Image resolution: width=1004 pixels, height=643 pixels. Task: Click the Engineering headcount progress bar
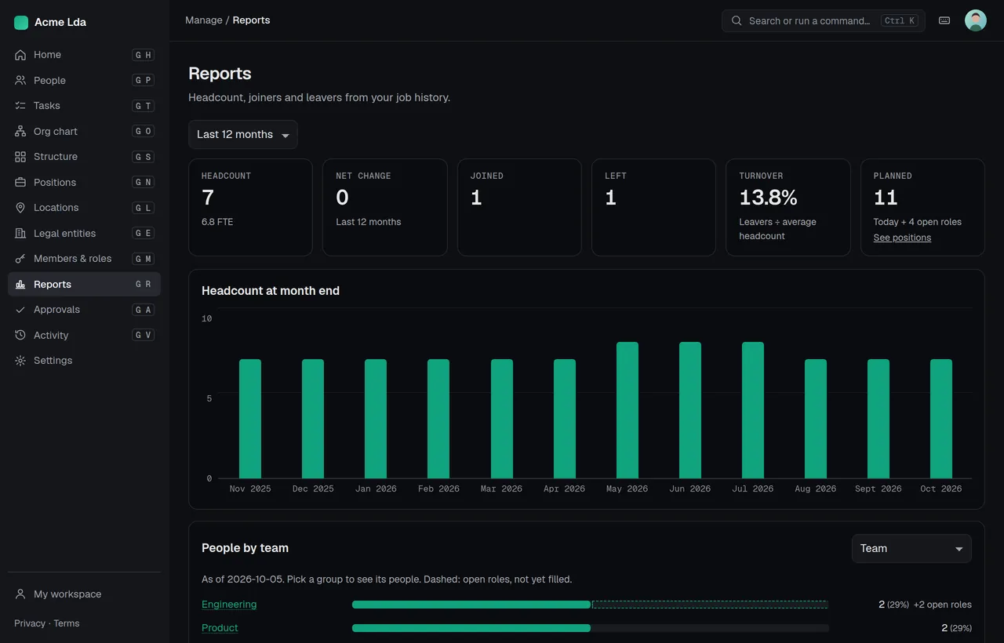591,605
